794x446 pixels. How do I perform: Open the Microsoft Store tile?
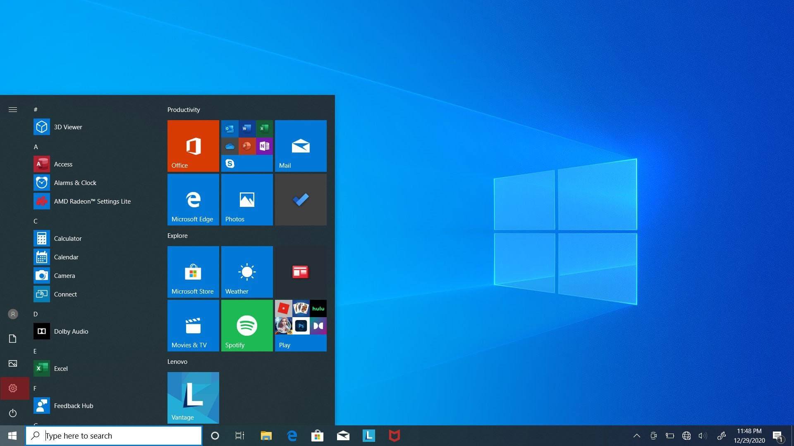193,272
